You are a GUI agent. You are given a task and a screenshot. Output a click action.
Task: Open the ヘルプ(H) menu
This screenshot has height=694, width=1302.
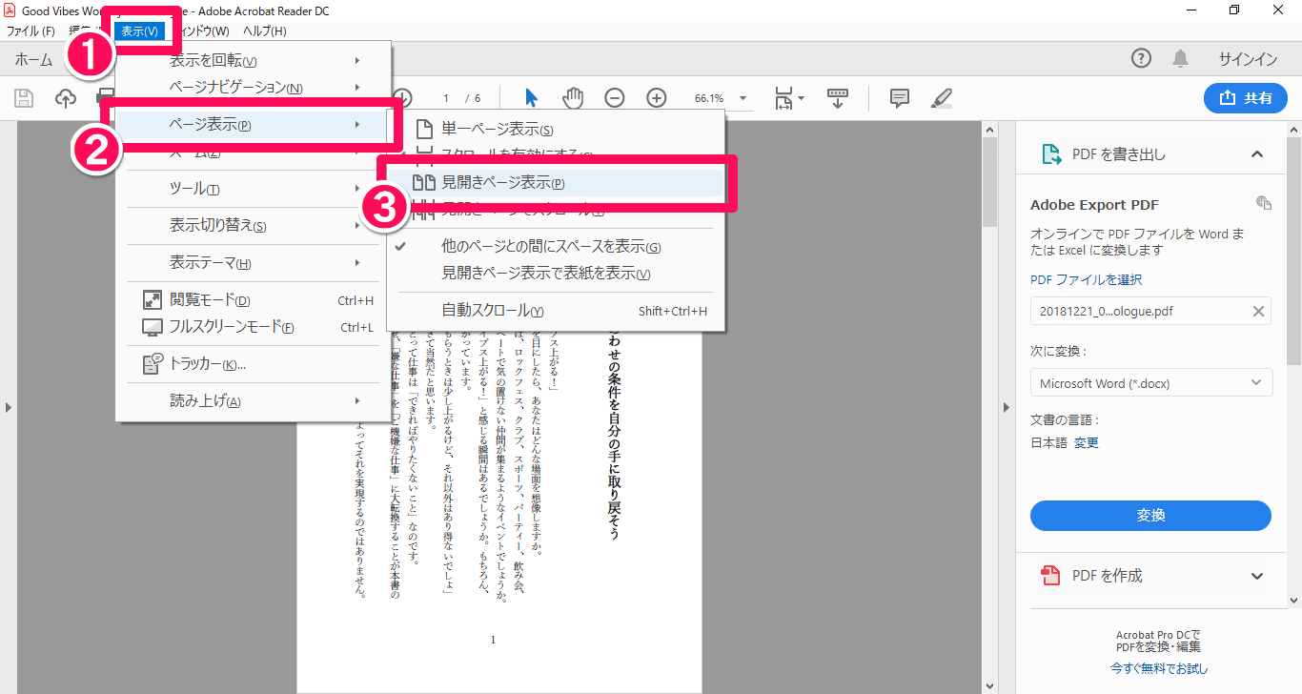264,31
